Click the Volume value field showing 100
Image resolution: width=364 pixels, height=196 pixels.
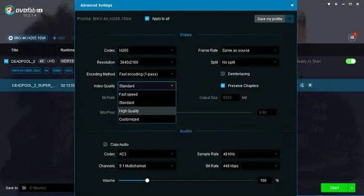click(x=264, y=180)
